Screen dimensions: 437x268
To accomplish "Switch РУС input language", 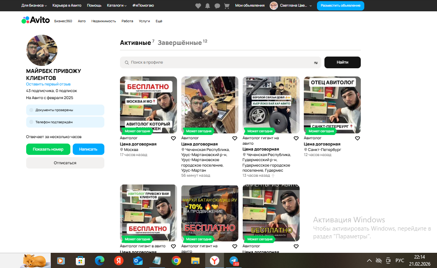I will [399, 261].
